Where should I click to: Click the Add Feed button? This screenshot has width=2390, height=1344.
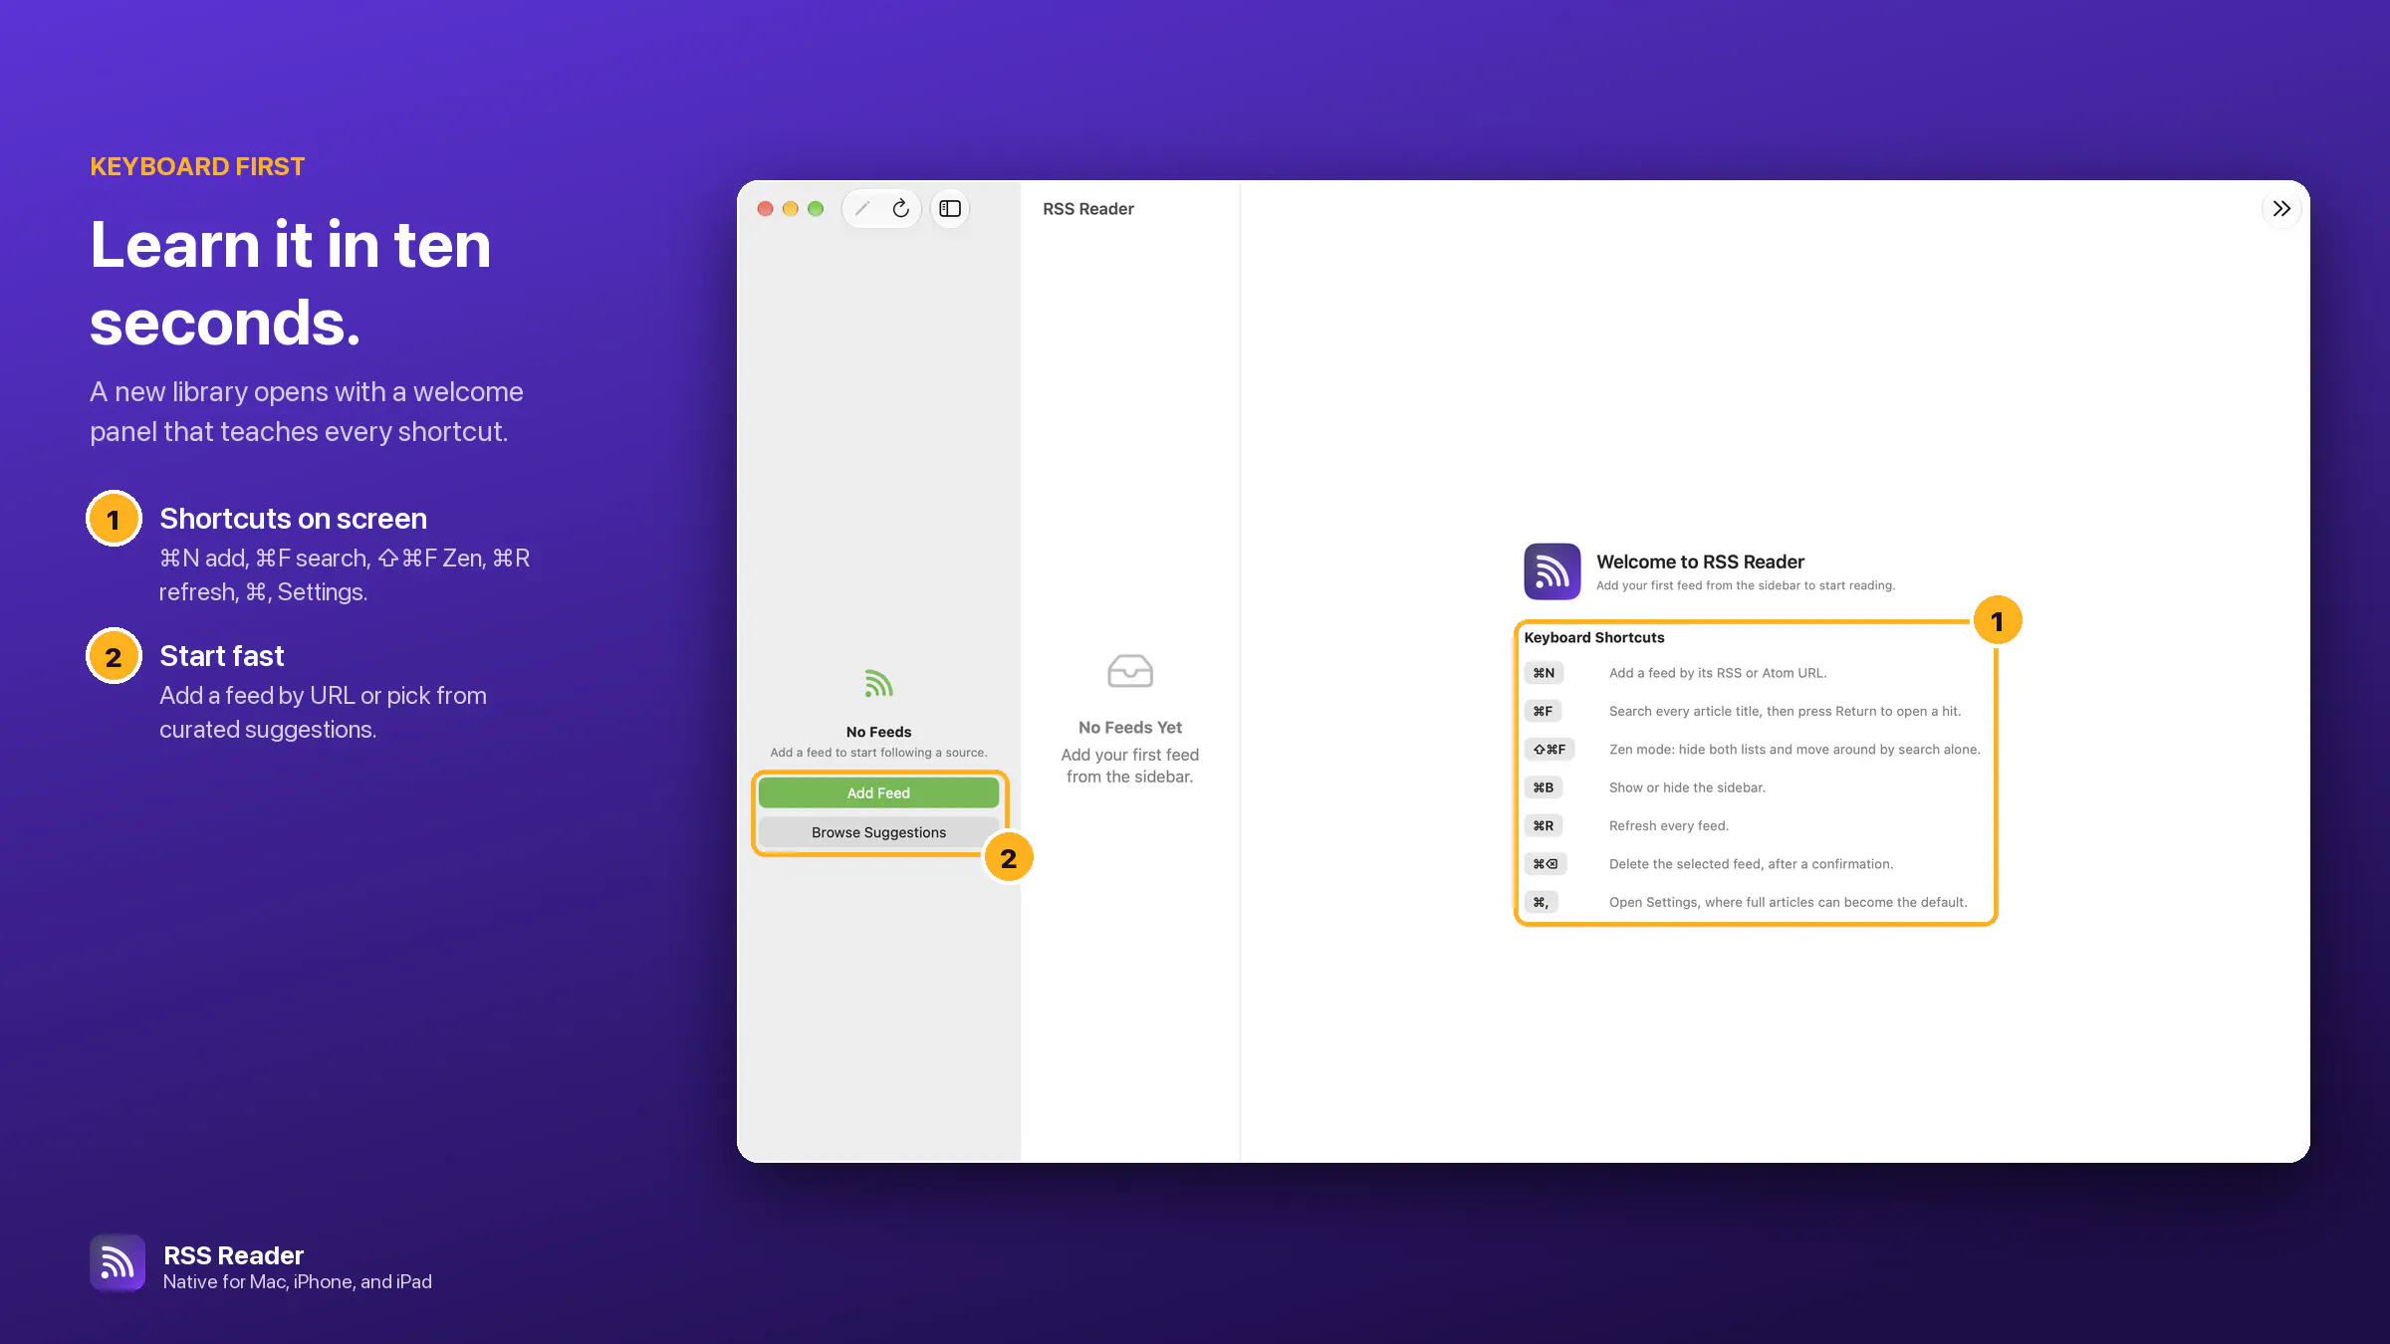[878, 792]
